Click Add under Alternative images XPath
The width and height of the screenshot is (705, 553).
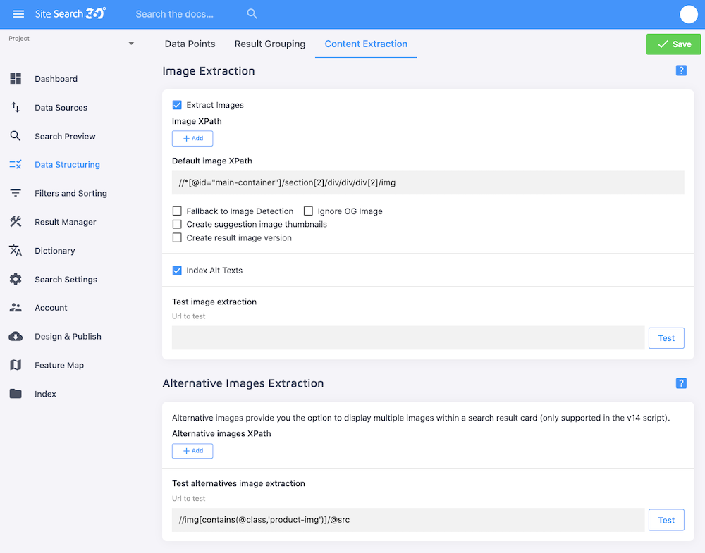(x=192, y=450)
